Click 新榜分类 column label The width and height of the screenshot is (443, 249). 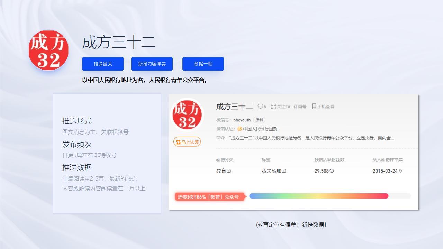pos(225,159)
